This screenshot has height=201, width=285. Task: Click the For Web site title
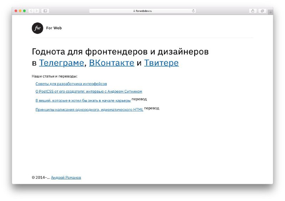(x=54, y=28)
